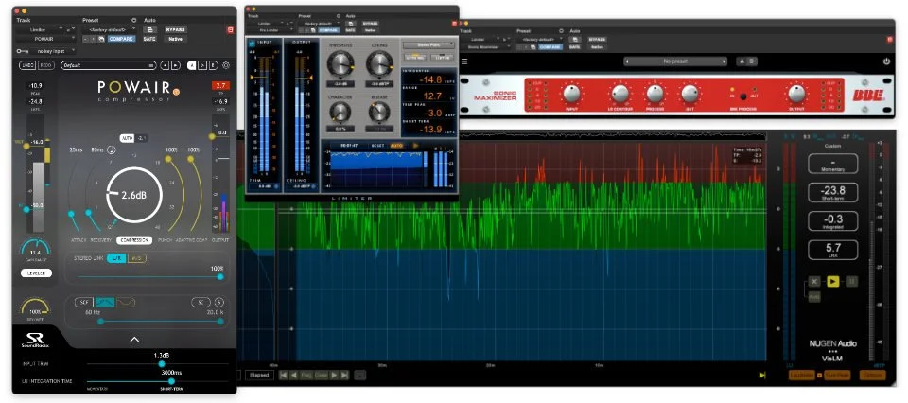Screen dimensions: 908x403
Task: Open Pro Limiter plugin selector dropdown
Action: [x=271, y=30]
